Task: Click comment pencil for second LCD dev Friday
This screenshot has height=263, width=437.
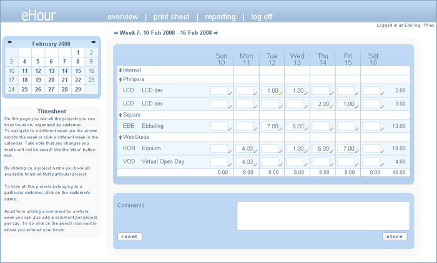Action: [356, 107]
